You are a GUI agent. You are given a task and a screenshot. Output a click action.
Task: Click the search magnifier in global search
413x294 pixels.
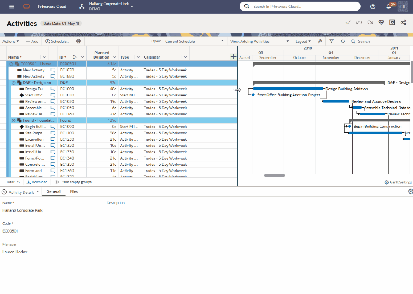click(247, 6)
